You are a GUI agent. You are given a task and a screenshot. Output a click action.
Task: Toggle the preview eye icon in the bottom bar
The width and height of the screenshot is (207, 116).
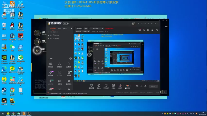click(x=141, y=86)
